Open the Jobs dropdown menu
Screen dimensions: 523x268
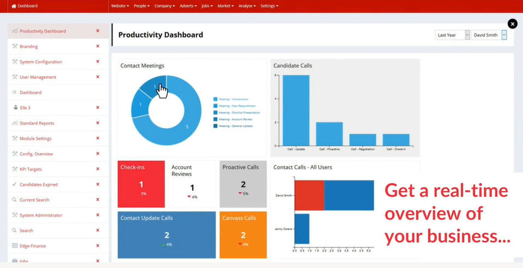pos(207,6)
